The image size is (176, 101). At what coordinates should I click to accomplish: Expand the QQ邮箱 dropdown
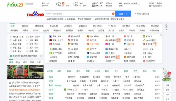(x=96, y=61)
